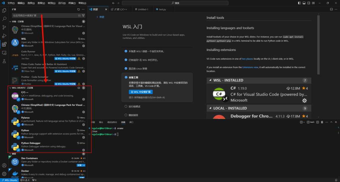This screenshot has width=340, height=182.
Task: Follow the 'Extensions view' hyperlink
Action: pyautogui.click(x=250, y=67)
